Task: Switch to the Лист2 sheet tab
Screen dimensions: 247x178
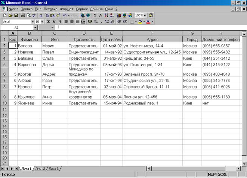Action: [x=40, y=169]
